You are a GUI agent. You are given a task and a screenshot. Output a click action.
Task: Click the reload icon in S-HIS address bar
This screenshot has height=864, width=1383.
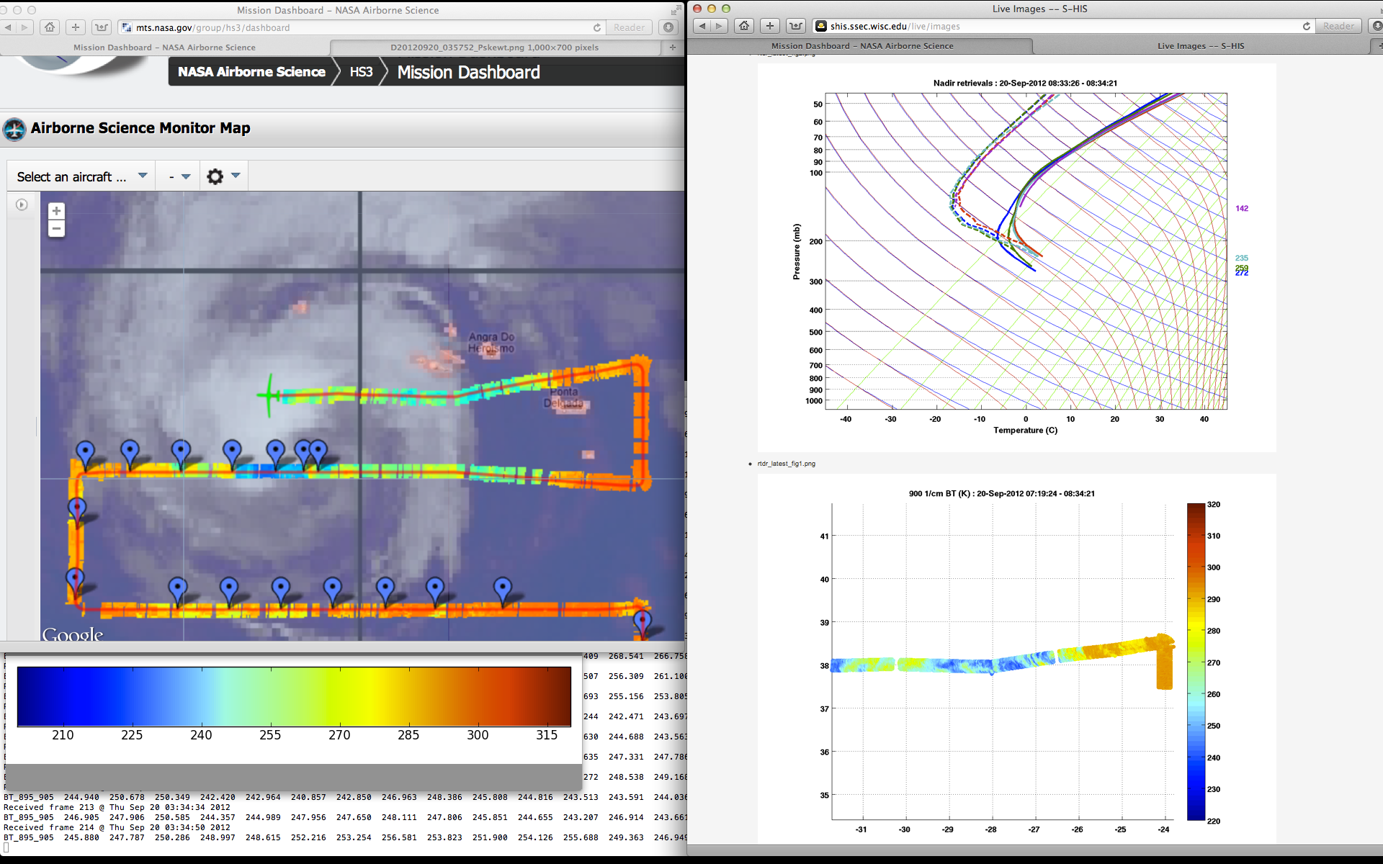1306,26
